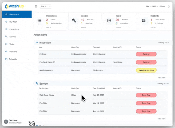Viewport: 175px width, 128px height.
Task: Click the Service section header wrench icon
Action: click(x=37, y=83)
